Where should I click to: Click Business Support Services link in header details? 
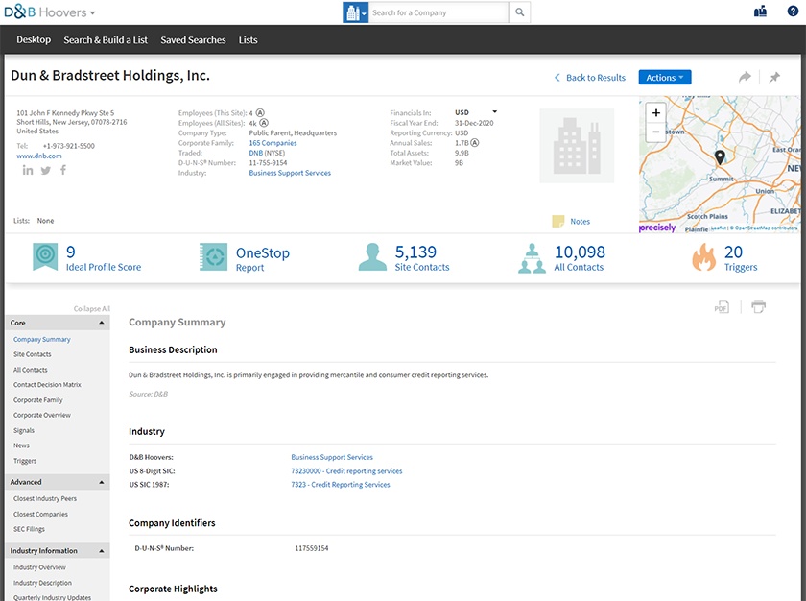(x=290, y=173)
